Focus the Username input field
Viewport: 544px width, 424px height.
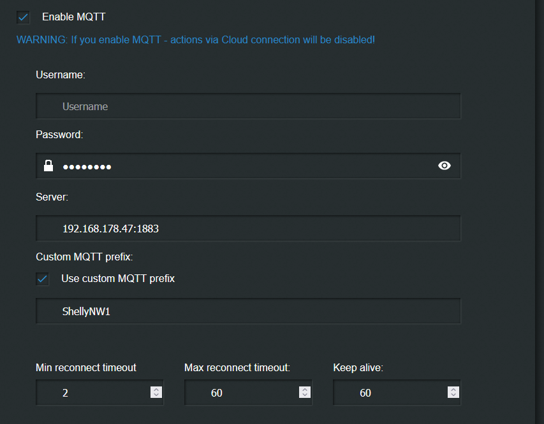coord(249,106)
